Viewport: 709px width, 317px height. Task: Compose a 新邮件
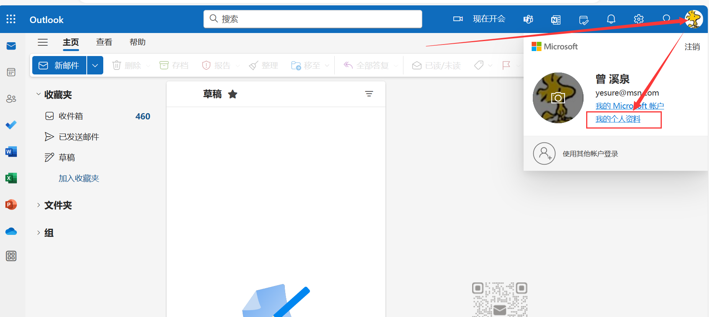pos(59,65)
